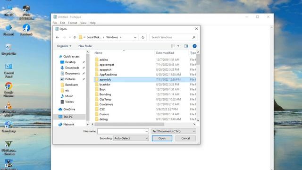Open Notepad Help menu
The image size is (302, 170).
[92, 23]
